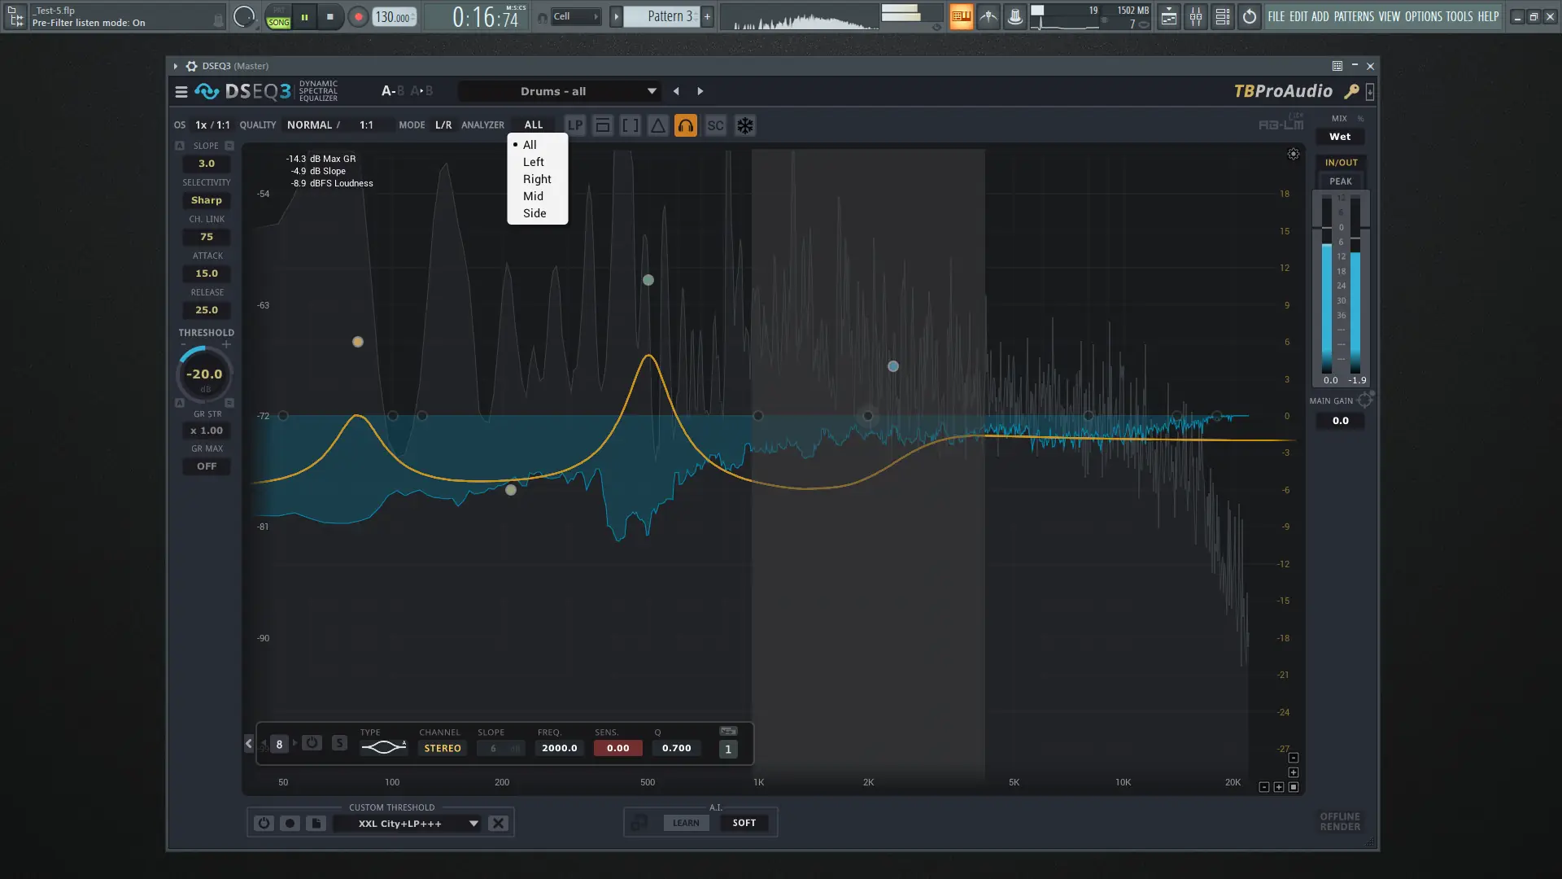Toggle band 8 power button
The image size is (1562, 879).
pos(311,743)
